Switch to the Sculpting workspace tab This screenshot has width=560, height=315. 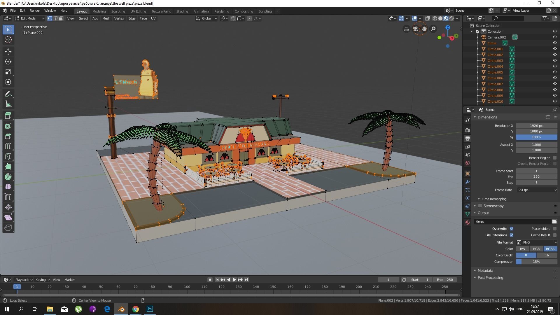tap(118, 11)
